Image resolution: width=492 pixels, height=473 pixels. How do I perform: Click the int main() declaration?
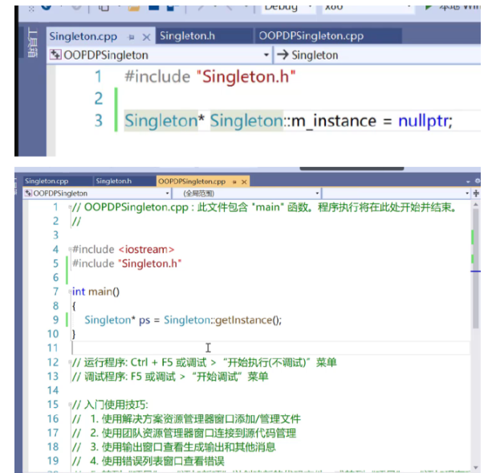coord(96,292)
